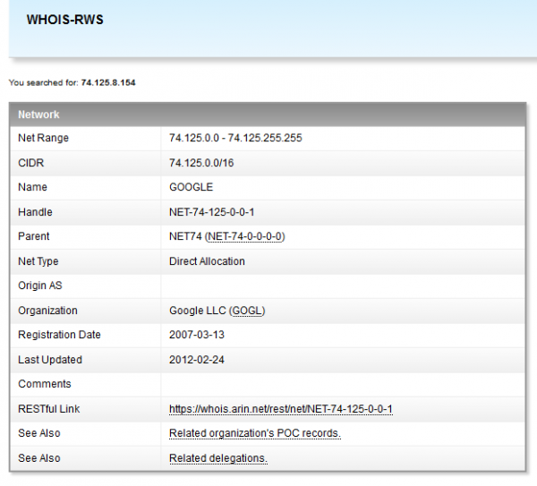
Task: Click the Comments row label
Action: point(44,385)
